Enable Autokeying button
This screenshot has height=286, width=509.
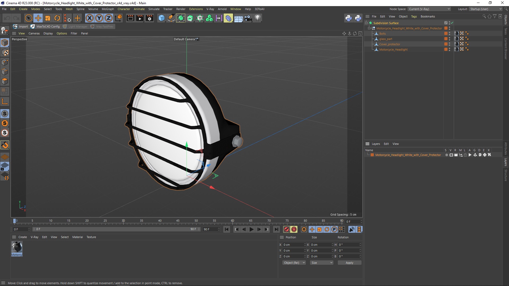[x=294, y=229]
